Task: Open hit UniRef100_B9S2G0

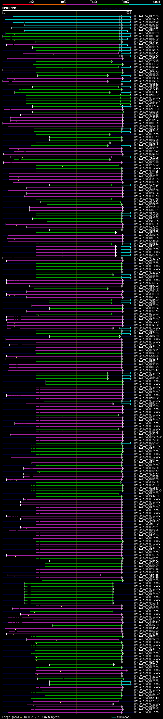Action: pyautogui.click(x=146, y=19)
